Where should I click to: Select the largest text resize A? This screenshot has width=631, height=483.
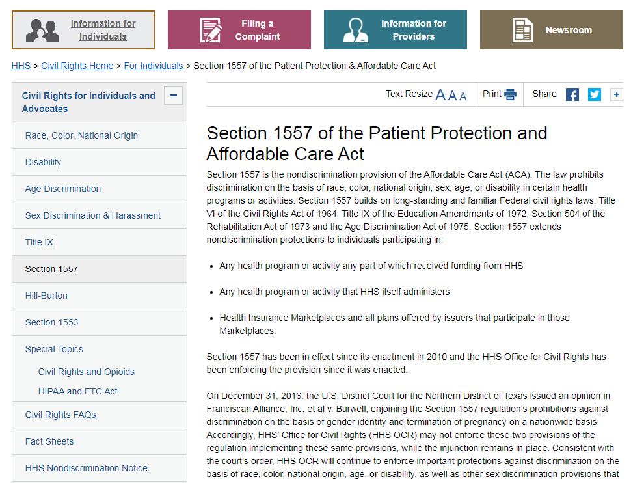[x=440, y=95]
